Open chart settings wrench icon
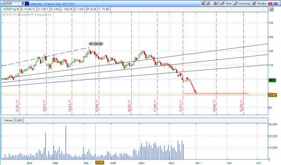281x165 pixels. (208, 4)
